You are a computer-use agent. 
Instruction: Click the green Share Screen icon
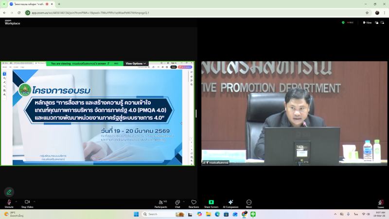pos(211,202)
